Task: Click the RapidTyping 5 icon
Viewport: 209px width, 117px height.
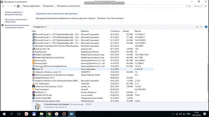Action: tap(33, 52)
